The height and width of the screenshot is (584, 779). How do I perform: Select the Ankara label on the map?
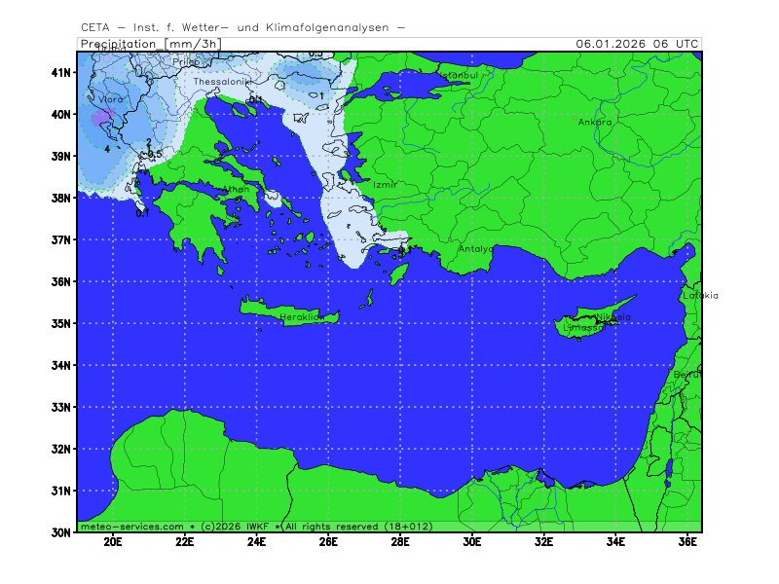coord(595,123)
